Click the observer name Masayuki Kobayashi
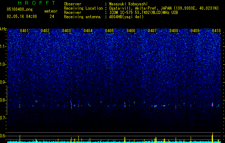This screenshot has width=225, height=143. [x=128, y=4]
